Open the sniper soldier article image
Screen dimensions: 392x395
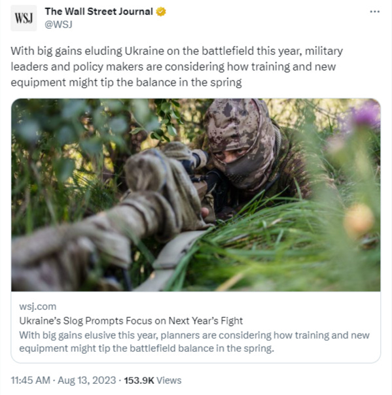click(196, 195)
